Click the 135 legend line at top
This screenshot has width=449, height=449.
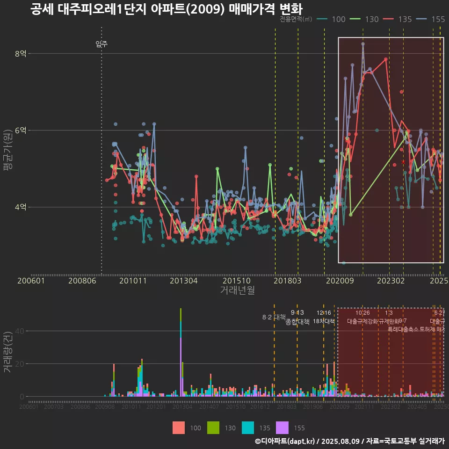pyautogui.click(x=388, y=19)
